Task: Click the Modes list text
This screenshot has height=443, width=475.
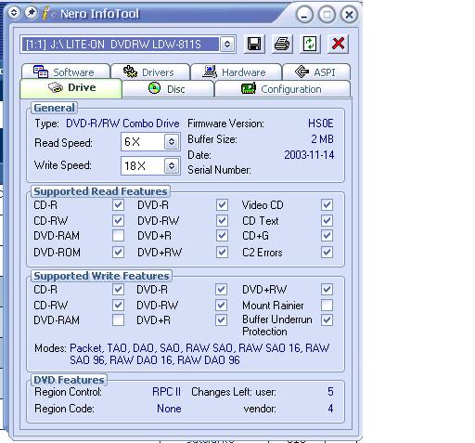Action: point(199,354)
